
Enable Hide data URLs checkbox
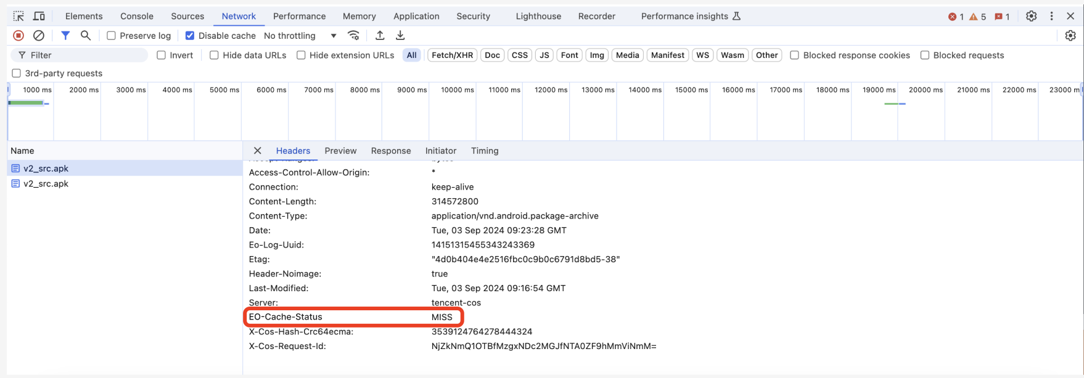point(215,55)
